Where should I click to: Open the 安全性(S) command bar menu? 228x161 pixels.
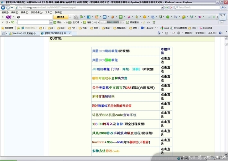pyautogui.click(x=201, y=33)
